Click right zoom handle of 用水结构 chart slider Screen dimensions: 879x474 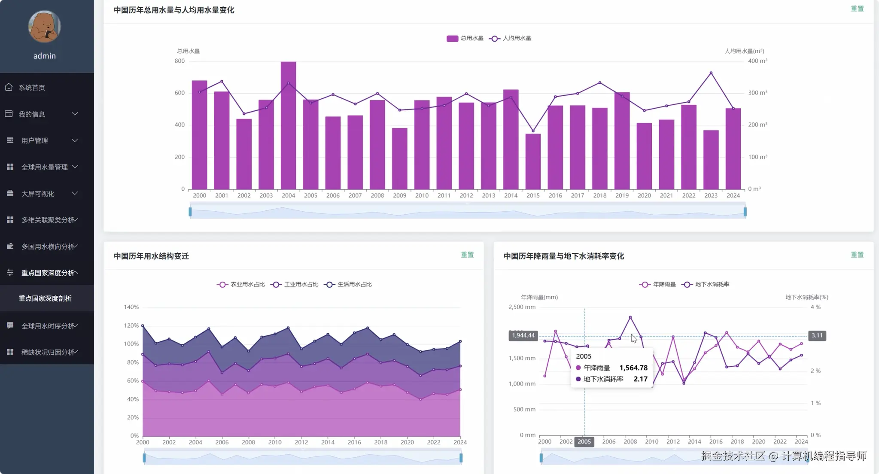click(461, 458)
